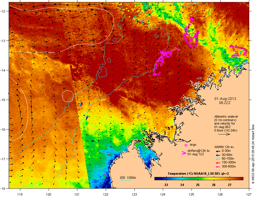Select the magenta 300-600m ANMN arrow
This screenshot has width=255, height=197.
218,167
